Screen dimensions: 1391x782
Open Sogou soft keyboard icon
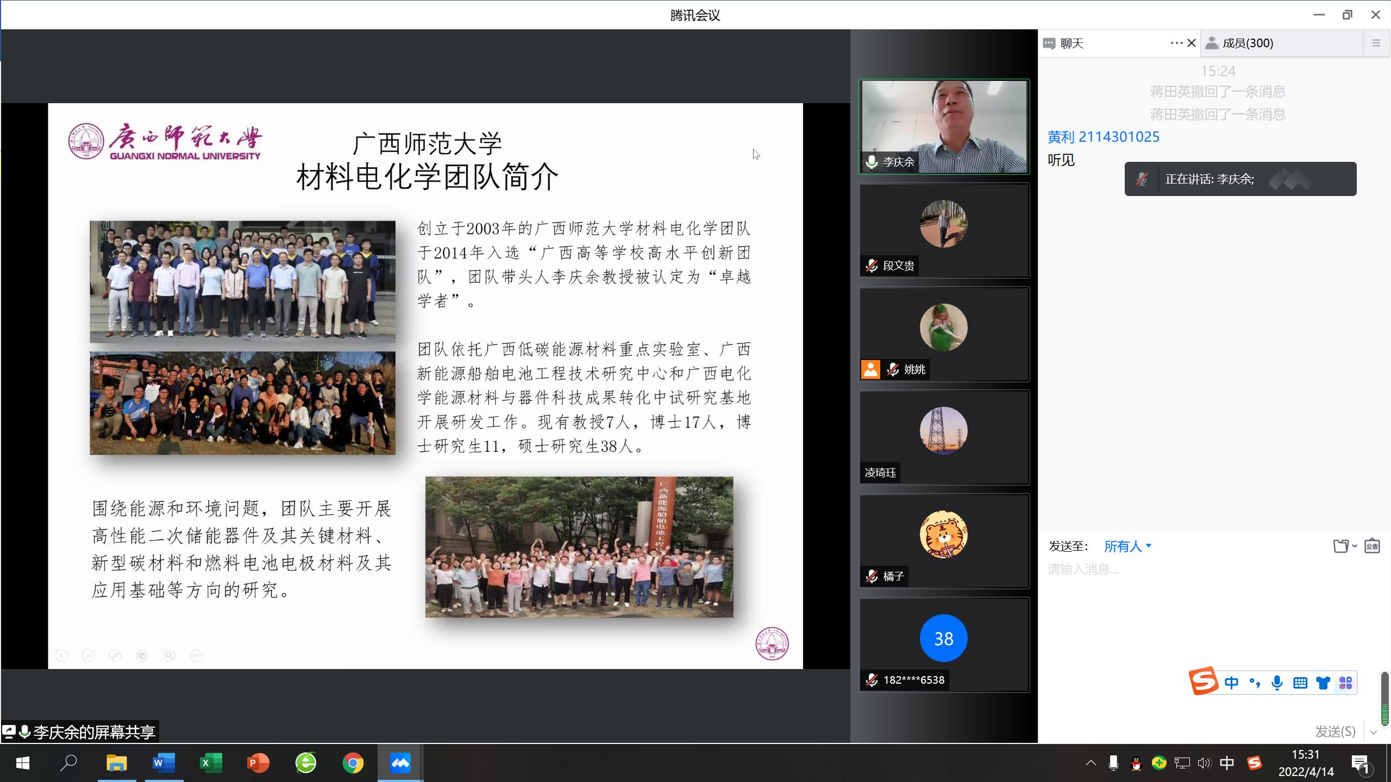[1300, 683]
